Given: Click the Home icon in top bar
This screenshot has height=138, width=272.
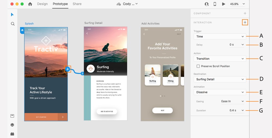Looking at the screenshot, I should (30, 4).
